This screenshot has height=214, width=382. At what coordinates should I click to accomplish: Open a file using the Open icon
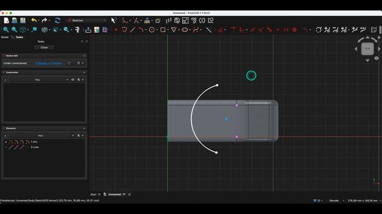point(14,20)
